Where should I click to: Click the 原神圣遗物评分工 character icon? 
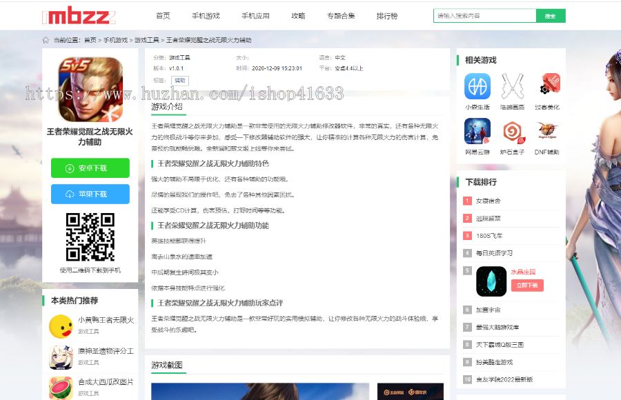pos(61,357)
